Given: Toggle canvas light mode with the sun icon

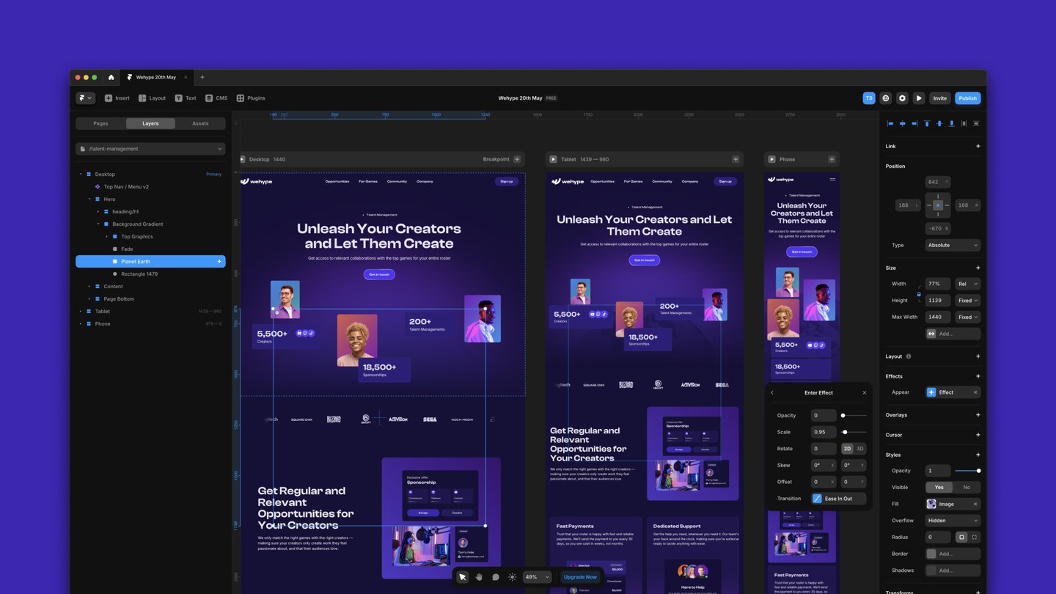Looking at the screenshot, I should point(512,577).
